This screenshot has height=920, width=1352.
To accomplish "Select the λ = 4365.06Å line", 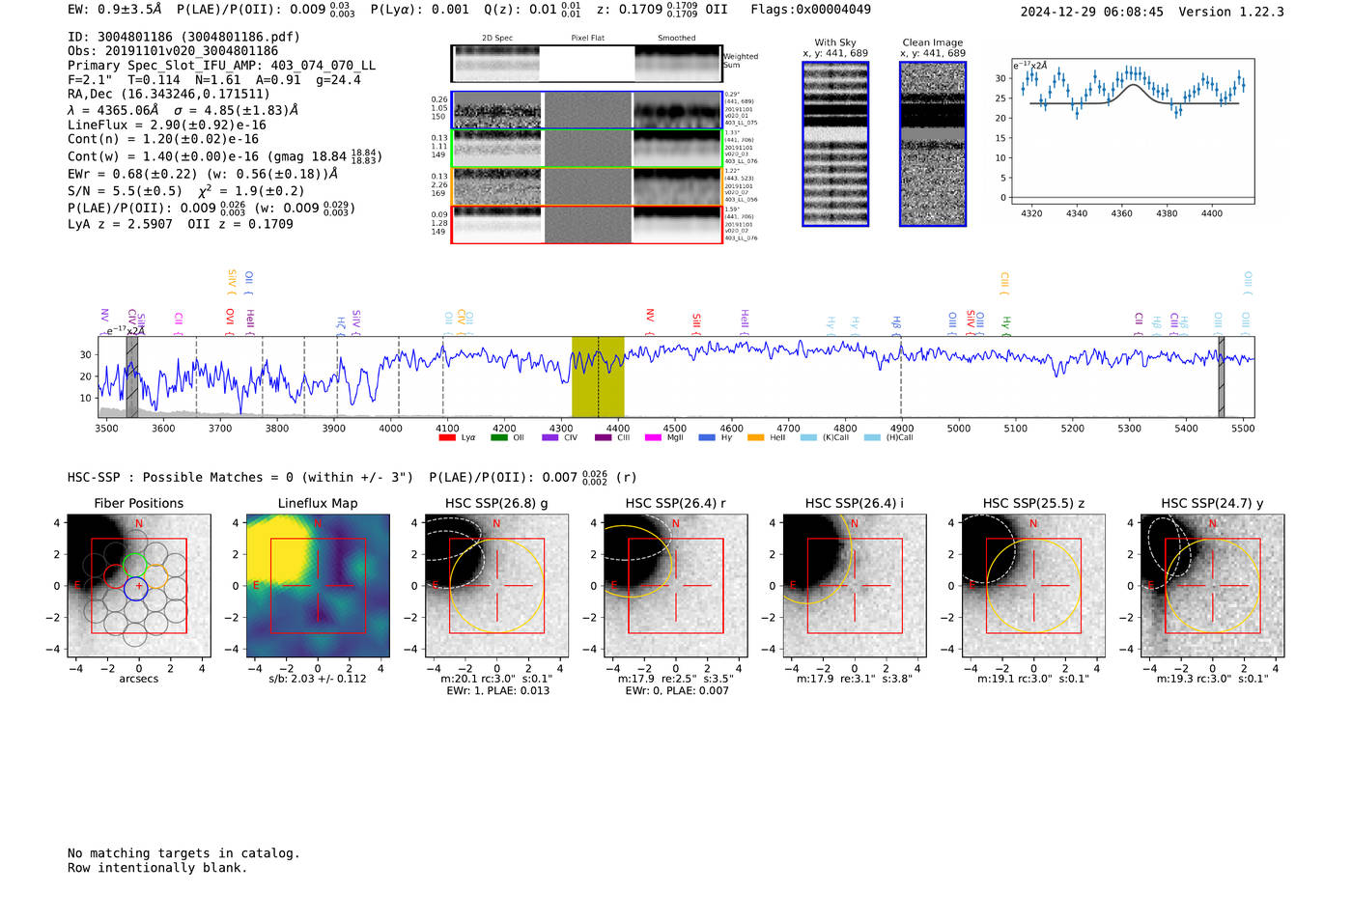I will [x=183, y=110].
